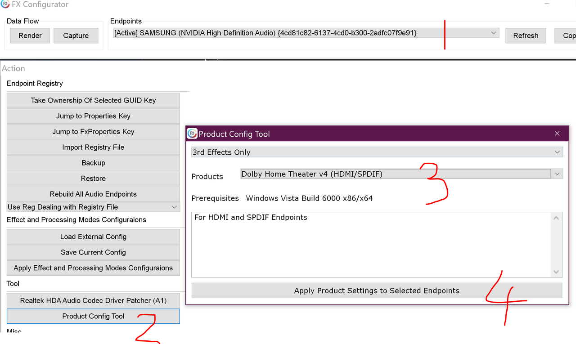
Task: Open the Realtek HDA Audio Codec Driver Patcher
Action: pos(93,300)
